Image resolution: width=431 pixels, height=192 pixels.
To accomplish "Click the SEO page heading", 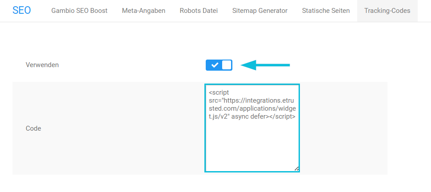I will click(x=21, y=11).
